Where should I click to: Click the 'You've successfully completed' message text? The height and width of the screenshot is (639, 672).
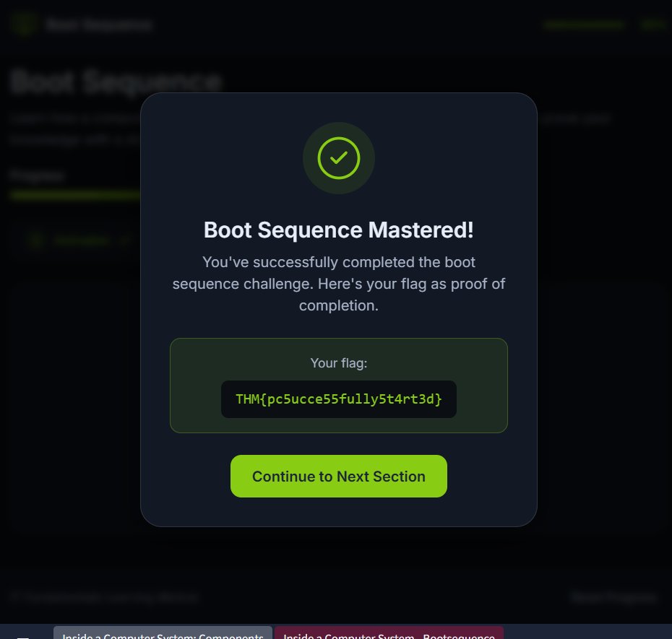click(x=339, y=284)
